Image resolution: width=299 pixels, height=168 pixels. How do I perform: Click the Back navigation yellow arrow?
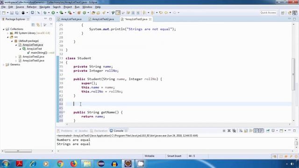click(166, 13)
